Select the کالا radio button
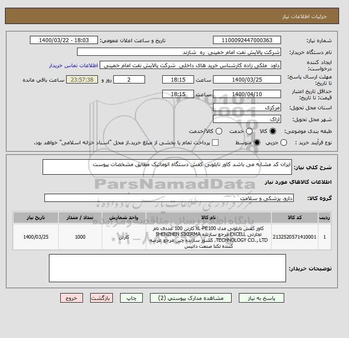349x338 pixels. coord(273,131)
